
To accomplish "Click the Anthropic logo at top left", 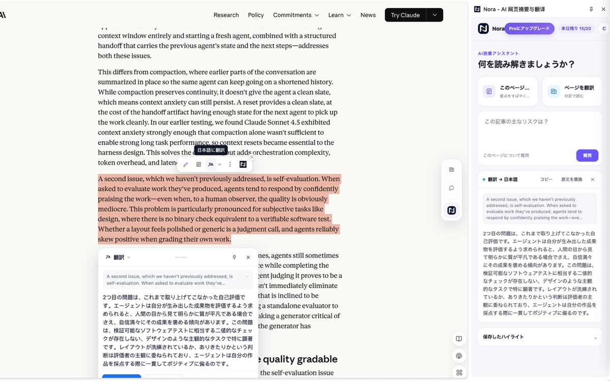I will point(3,15).
